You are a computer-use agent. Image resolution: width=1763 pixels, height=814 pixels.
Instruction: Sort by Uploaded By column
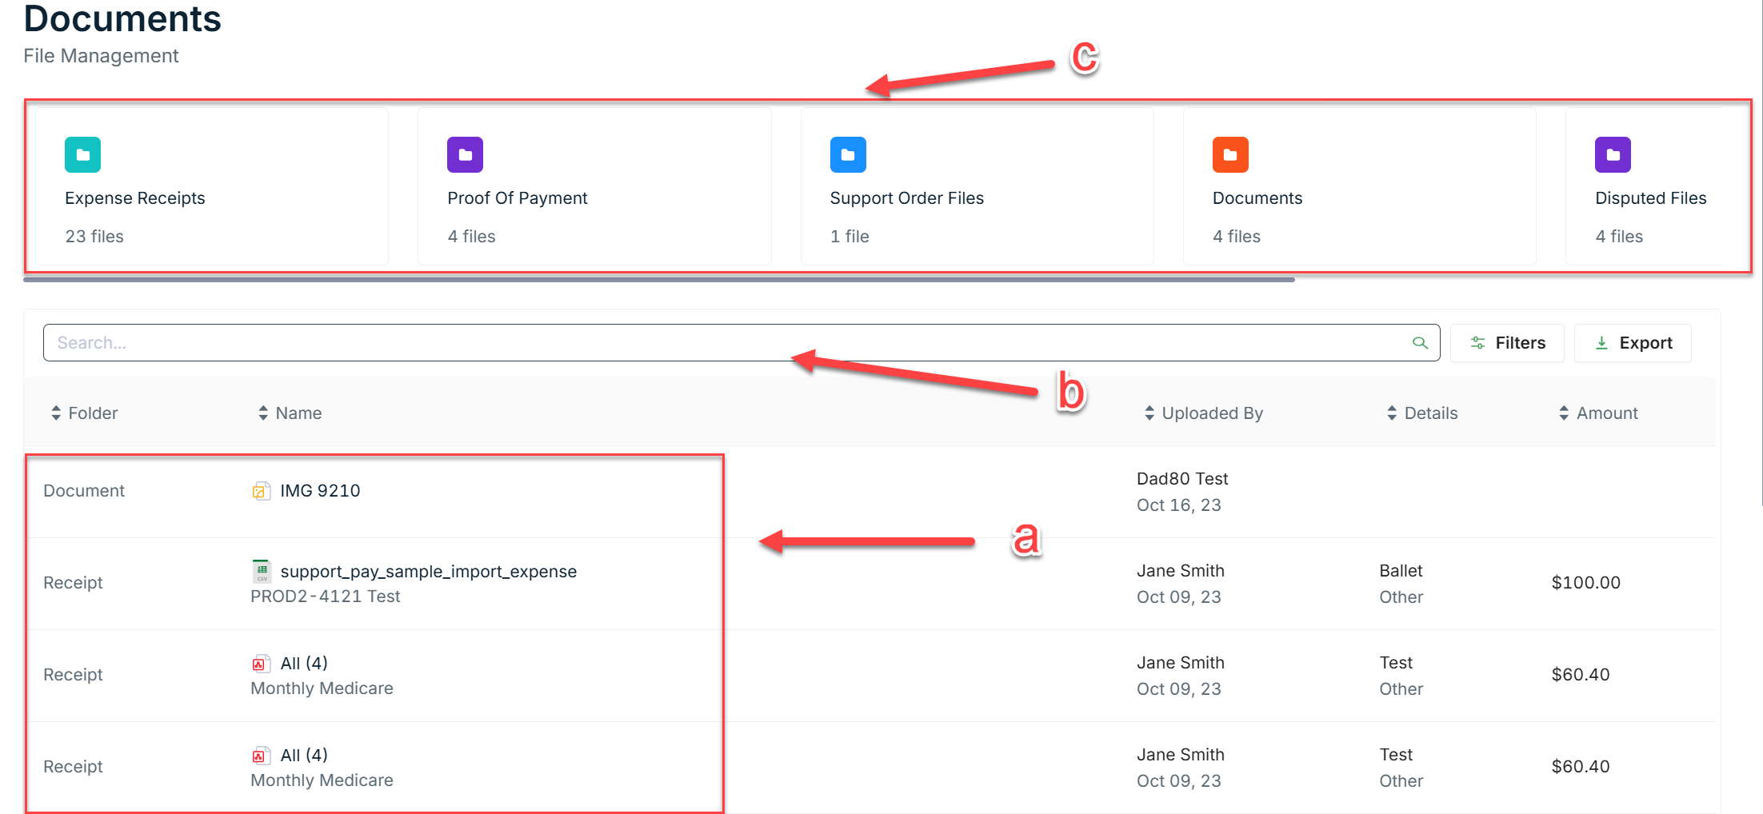(x=1204, y=413)
